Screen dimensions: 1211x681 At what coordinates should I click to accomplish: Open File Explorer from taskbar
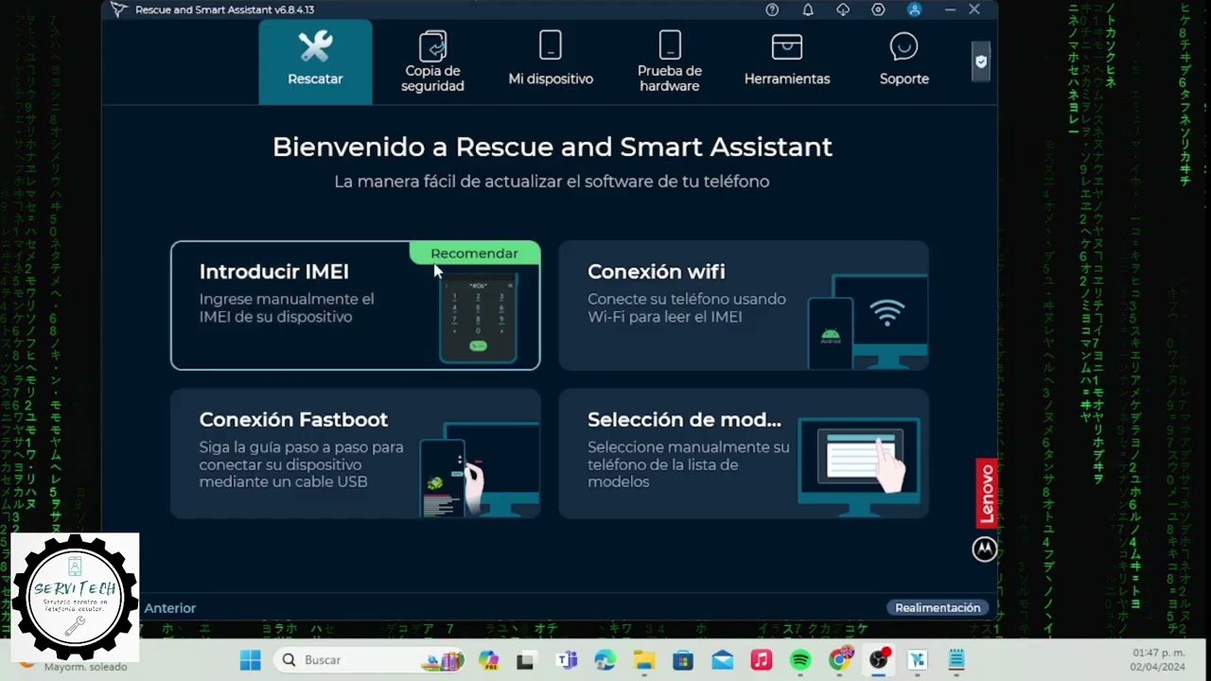(644, 660)
